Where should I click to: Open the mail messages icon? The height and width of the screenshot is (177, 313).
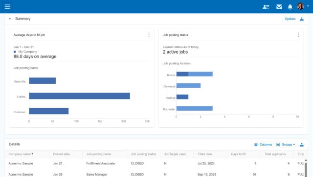coord(279,7)
